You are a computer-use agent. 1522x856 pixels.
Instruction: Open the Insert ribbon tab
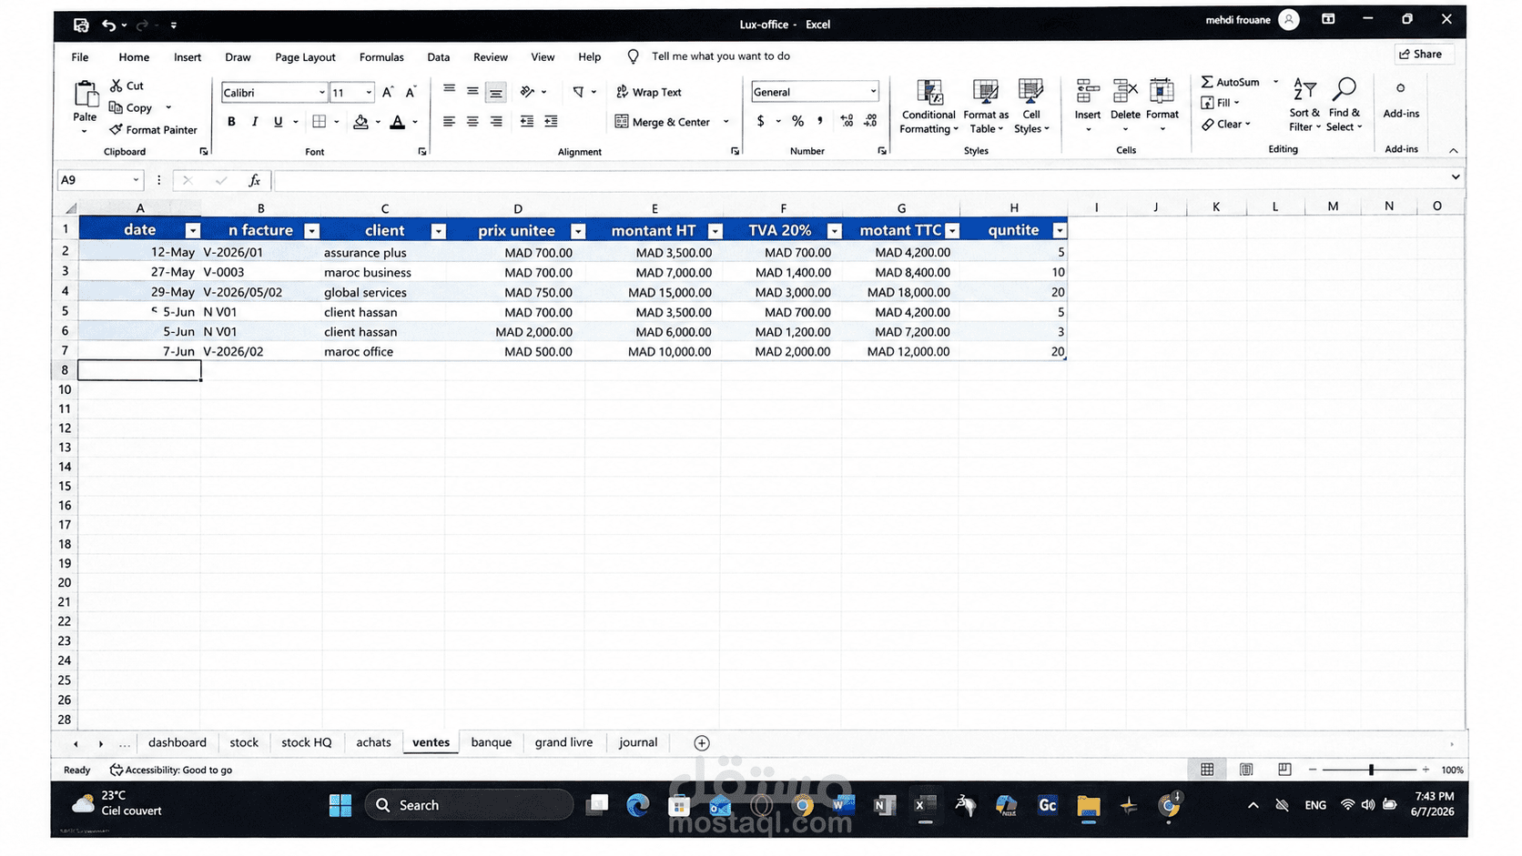point(188,57)
